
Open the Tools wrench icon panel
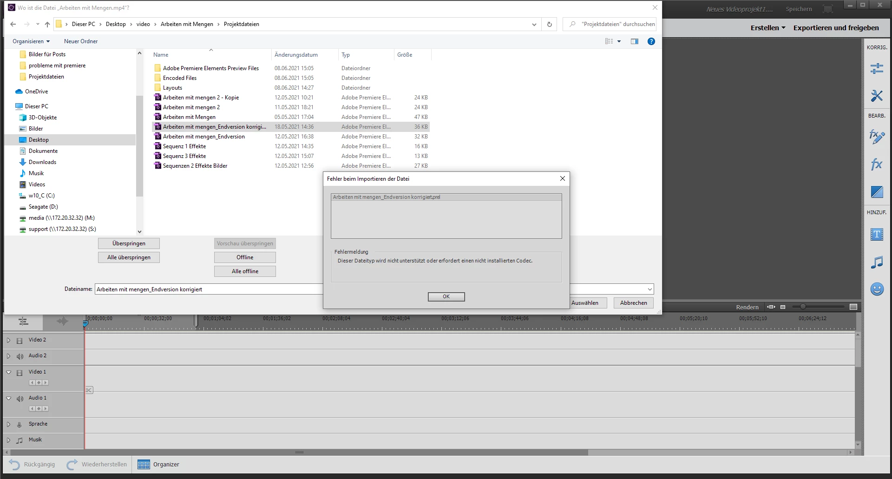point(877,96)
